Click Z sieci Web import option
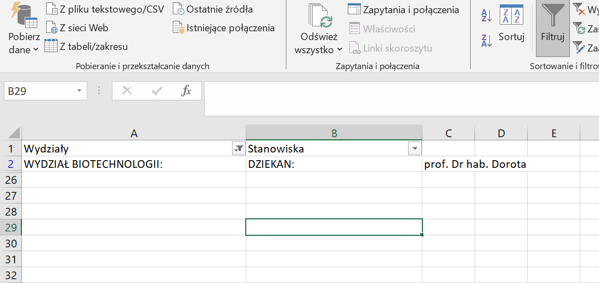 77,28
